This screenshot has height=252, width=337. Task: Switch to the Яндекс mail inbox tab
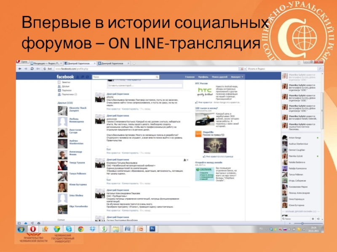tap(46, 63)
